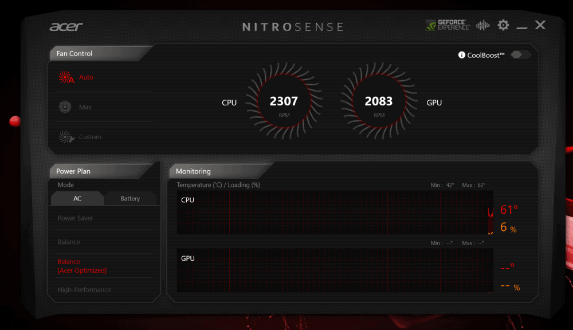Minimize the NitroSense window

point(521,27)
